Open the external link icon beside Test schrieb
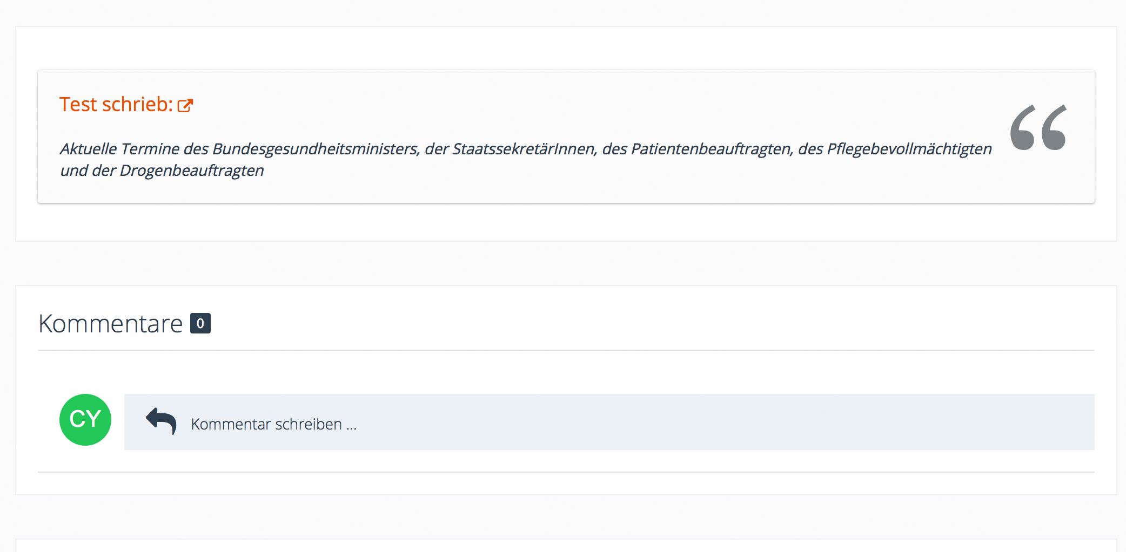Image resolution: width=1126 pixels, height=552 pixels. 185,105
